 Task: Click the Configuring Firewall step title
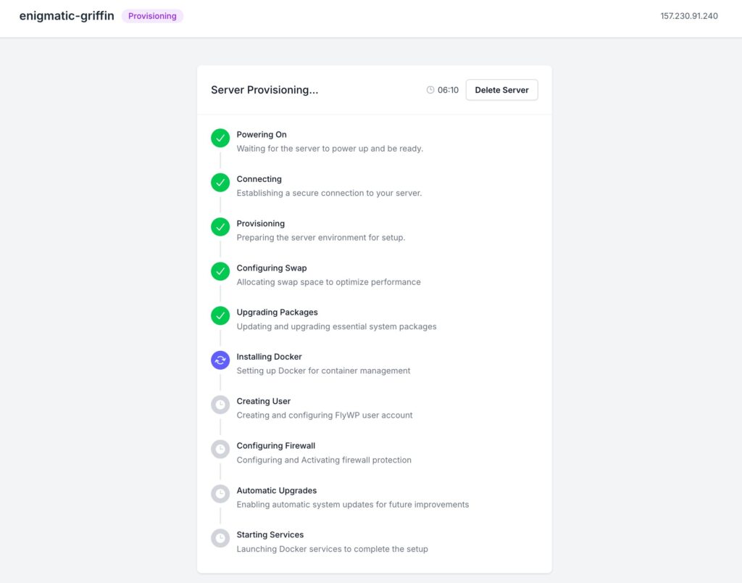tap(275, 445)
